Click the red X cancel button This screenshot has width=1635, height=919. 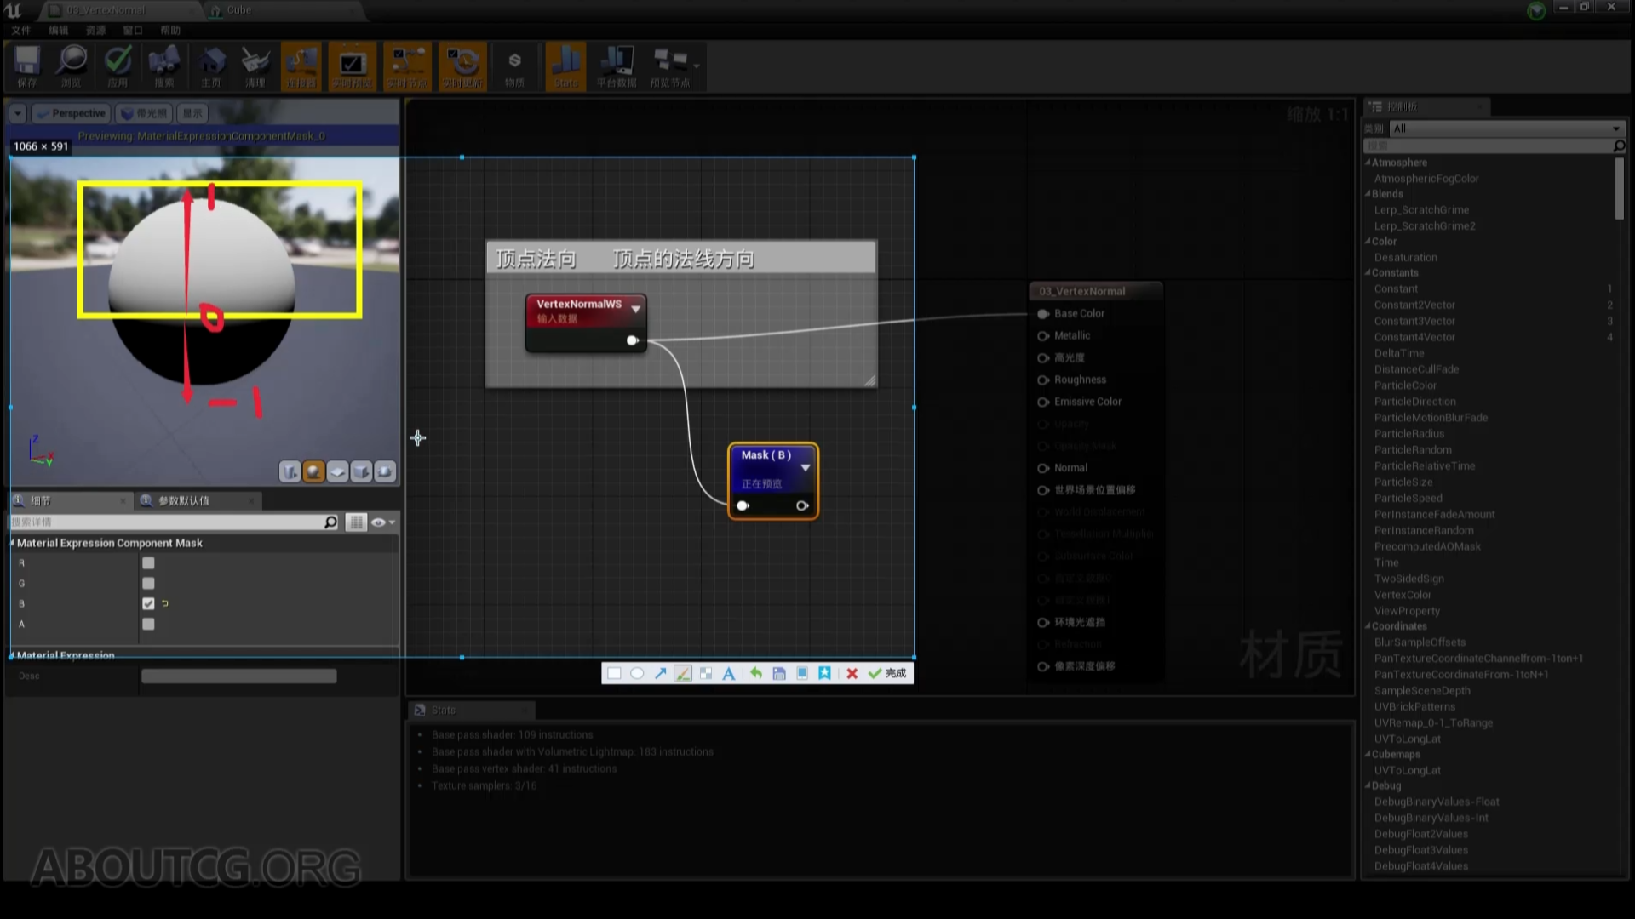tap(852, 673)
